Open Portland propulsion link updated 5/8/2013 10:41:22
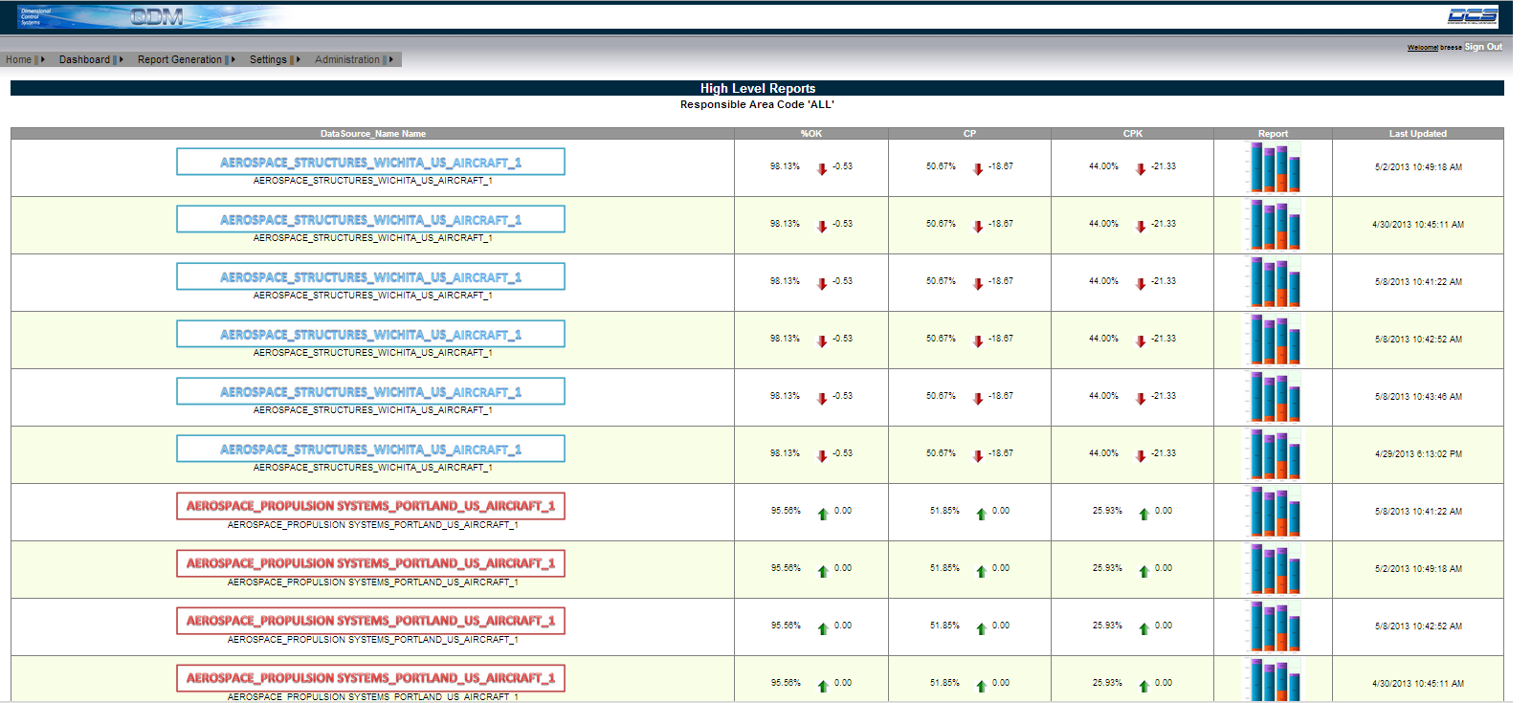The height and width of the screenshot is (703, 1532). [370, 506]
